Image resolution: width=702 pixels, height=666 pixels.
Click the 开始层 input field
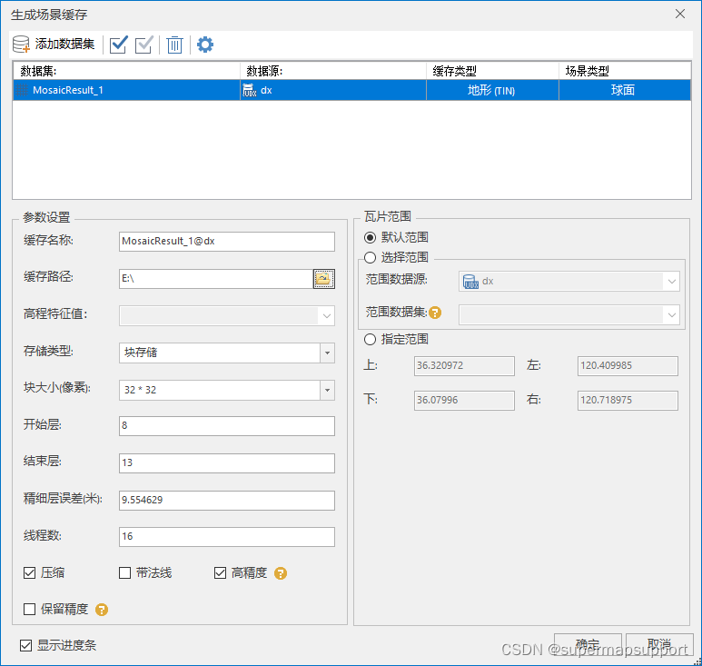click(227, 426)
